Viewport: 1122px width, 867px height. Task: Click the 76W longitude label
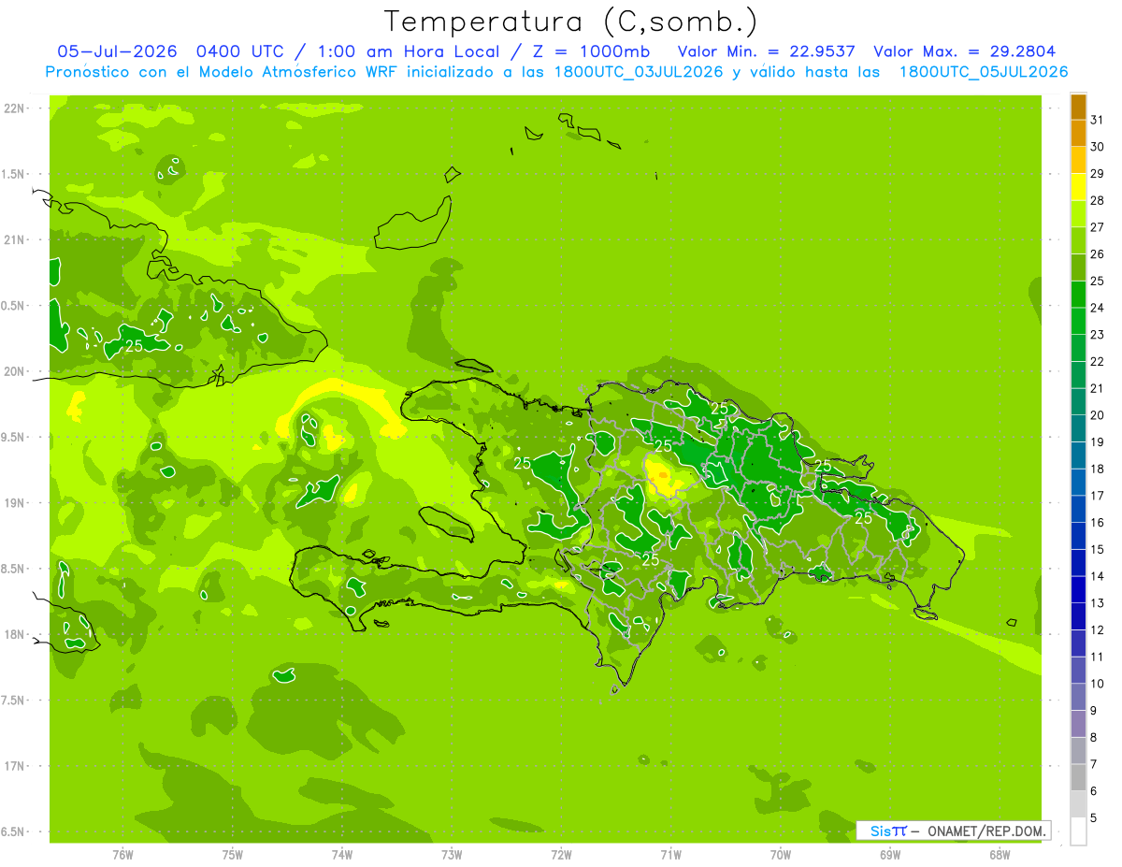click(122, 854)
